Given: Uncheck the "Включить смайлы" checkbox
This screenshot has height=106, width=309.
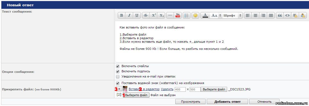Looking at the screenshot, I should click(118, 66).
